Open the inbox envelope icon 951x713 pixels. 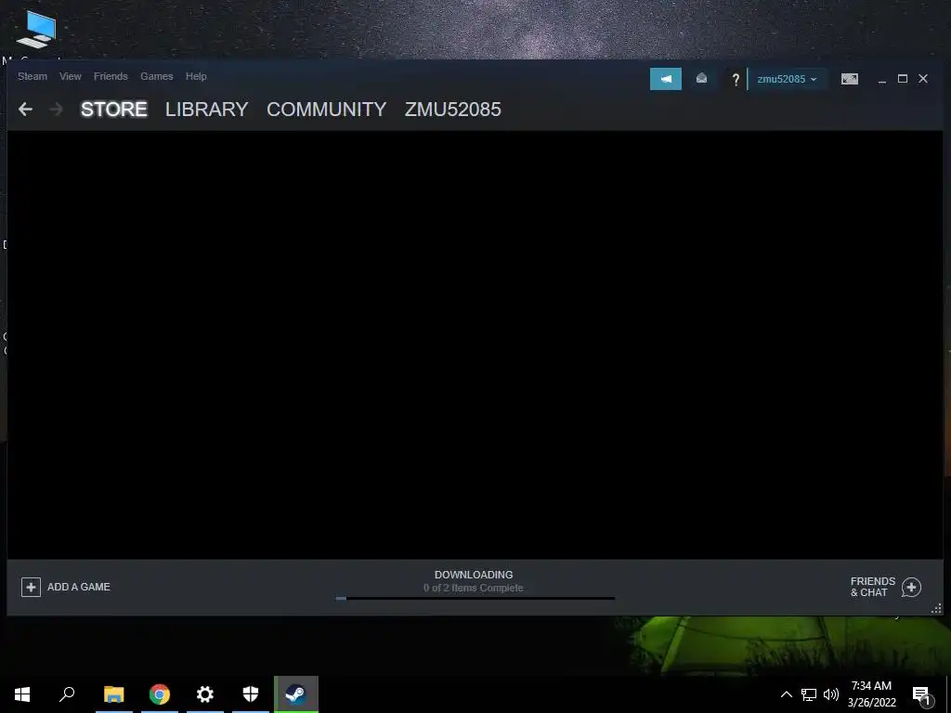pos(701,78)
